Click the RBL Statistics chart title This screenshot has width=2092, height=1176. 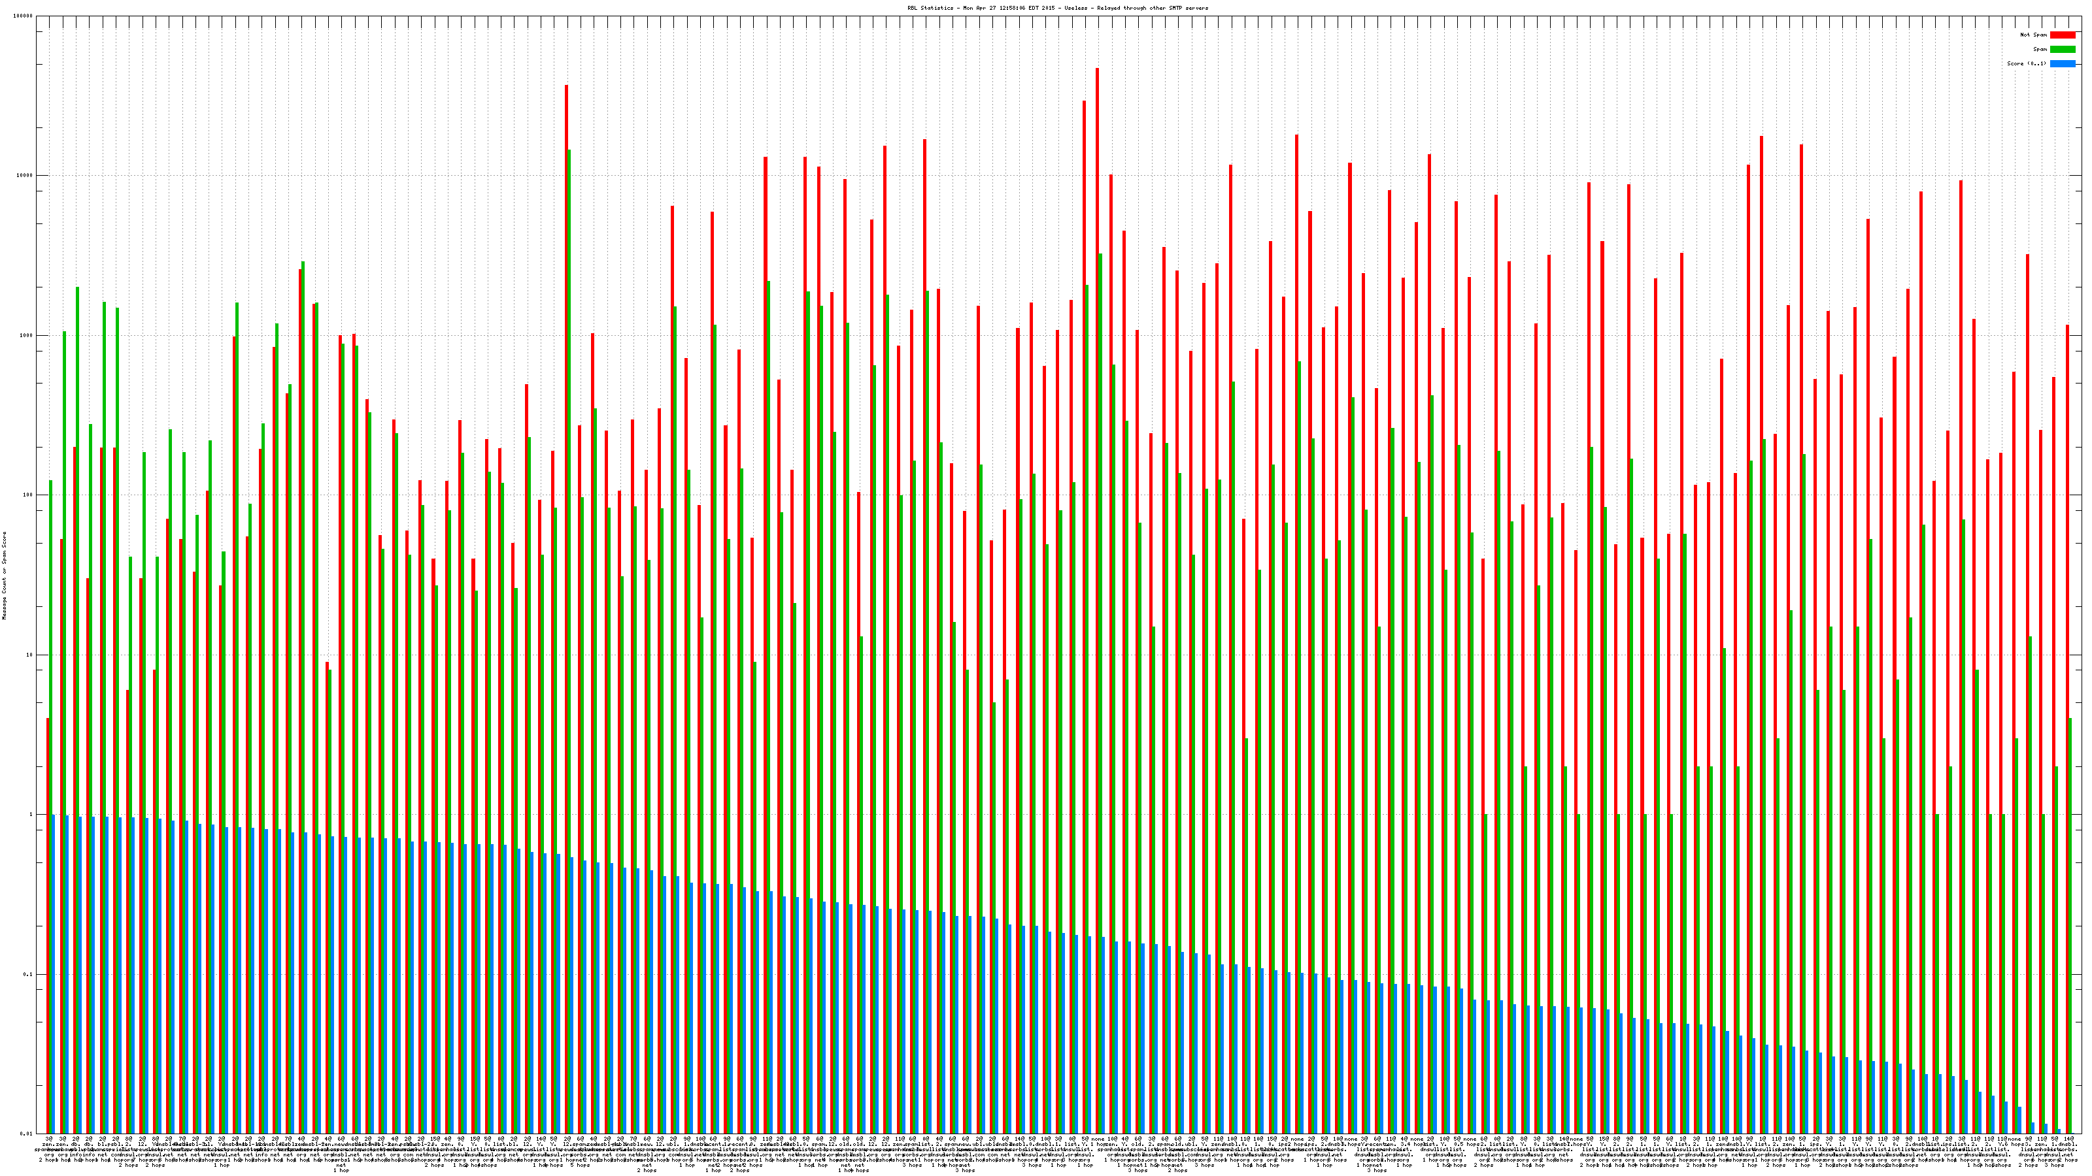click(x=1057, y=8)
